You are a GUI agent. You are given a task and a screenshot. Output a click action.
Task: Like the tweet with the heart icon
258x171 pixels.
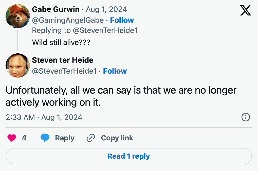click(12, 138)
